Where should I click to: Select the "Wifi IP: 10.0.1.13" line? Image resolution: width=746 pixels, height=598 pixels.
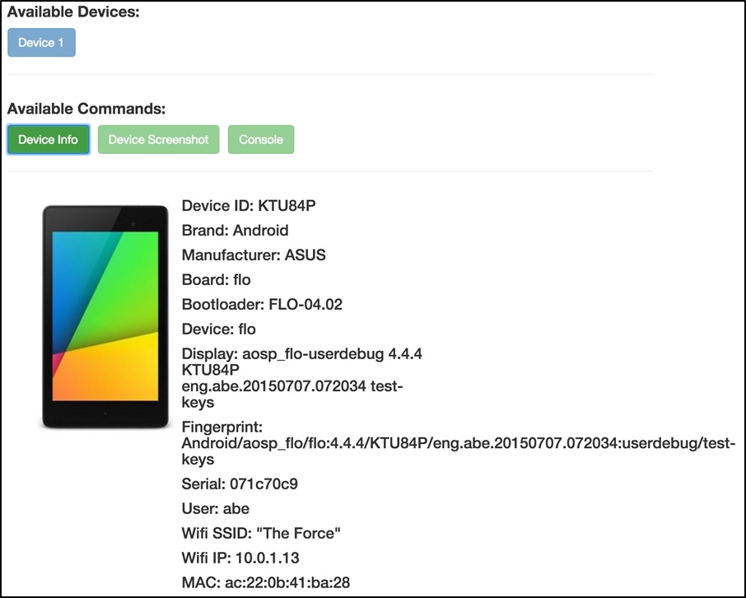click(x=240, y=558)
